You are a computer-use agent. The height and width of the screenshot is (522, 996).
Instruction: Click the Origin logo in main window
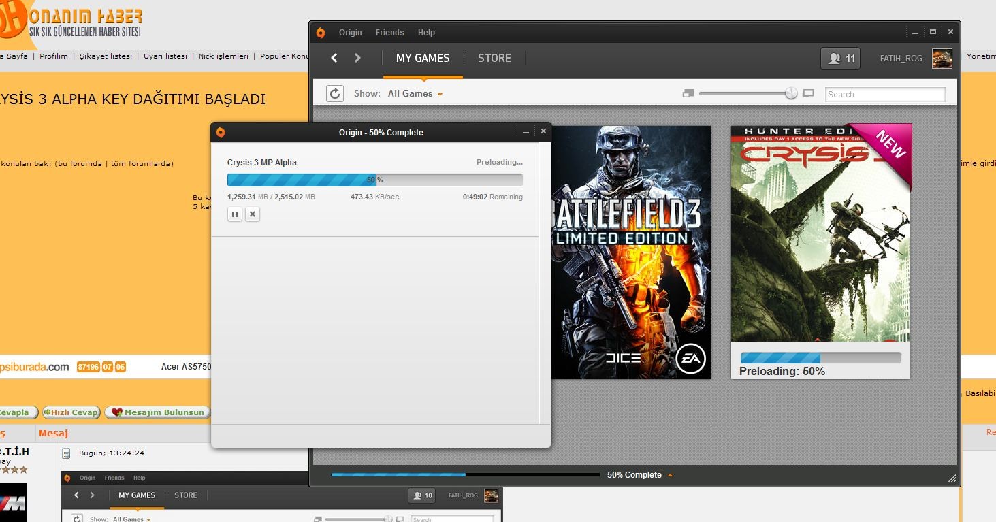pyautogui.click(x=321, y=33)
